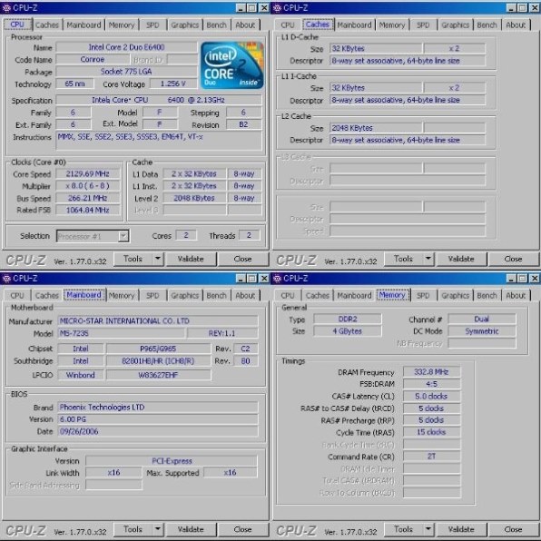Switch to Graphics tab in the CPU tab window
The width and height of the screenshot is (541, 541).
click(184, 25)
